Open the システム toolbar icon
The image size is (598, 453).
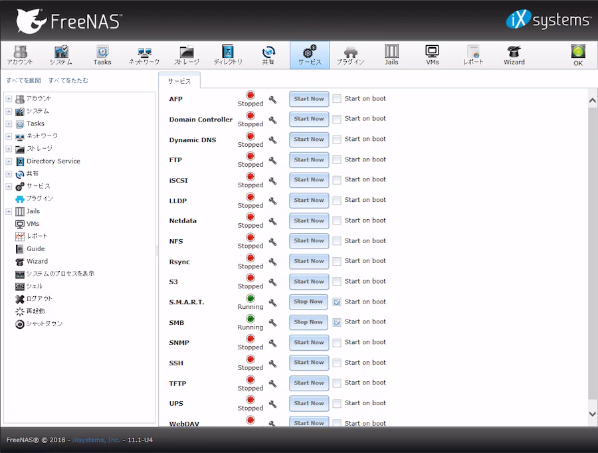[61, 55]
